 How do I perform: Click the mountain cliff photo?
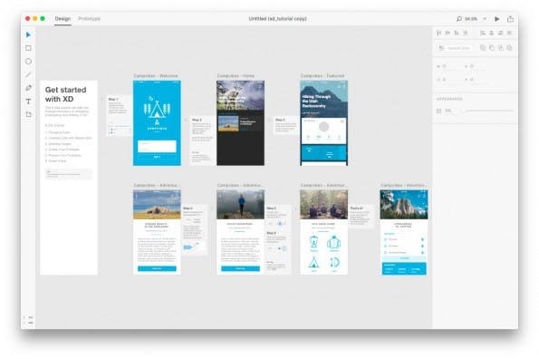click(x=404, y=205)
